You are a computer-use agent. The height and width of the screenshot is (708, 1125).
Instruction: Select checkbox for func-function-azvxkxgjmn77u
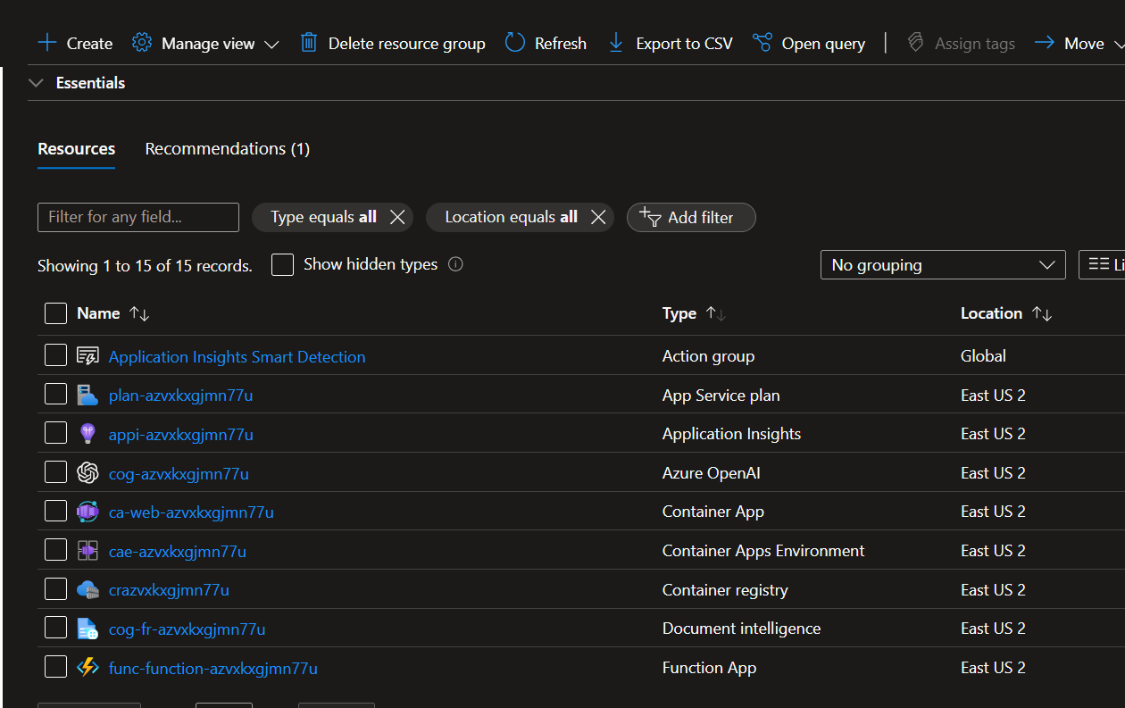pyautogui.click(x=55, y=667)
